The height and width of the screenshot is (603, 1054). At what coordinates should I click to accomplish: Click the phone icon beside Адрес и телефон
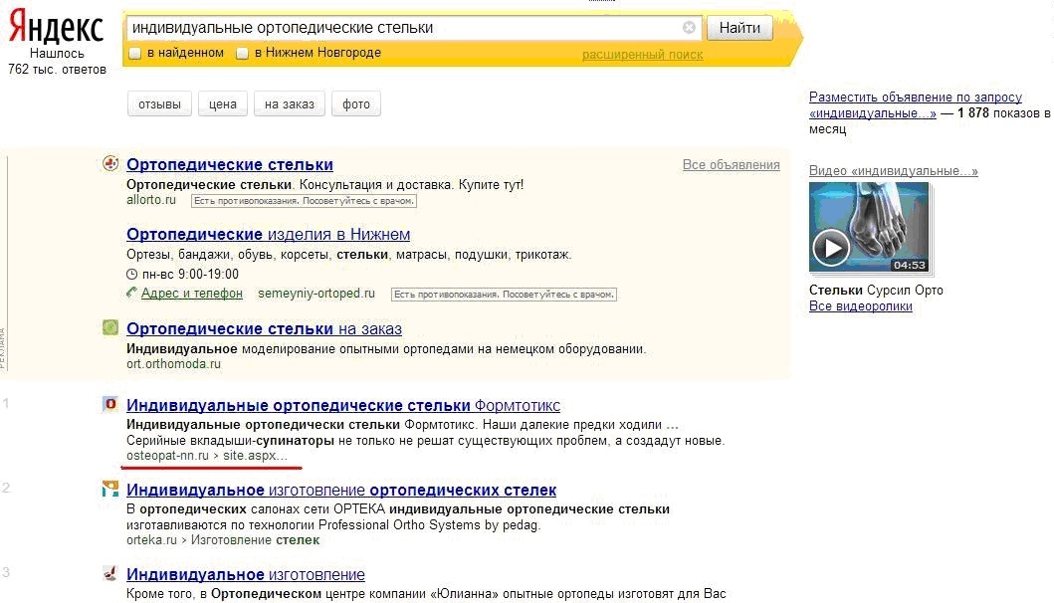coord(131,293)
